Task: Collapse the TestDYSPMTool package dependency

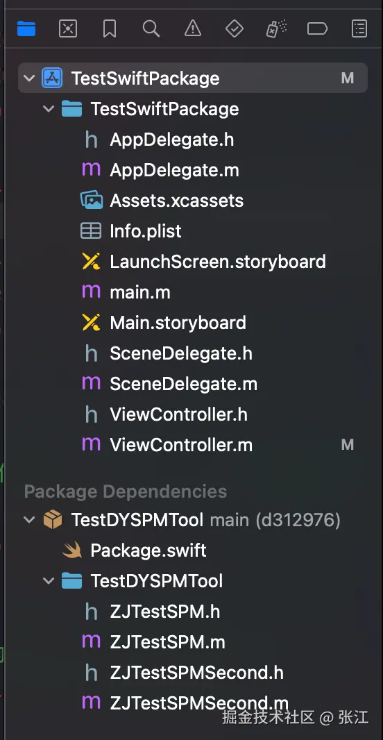Action: (29, 520)
